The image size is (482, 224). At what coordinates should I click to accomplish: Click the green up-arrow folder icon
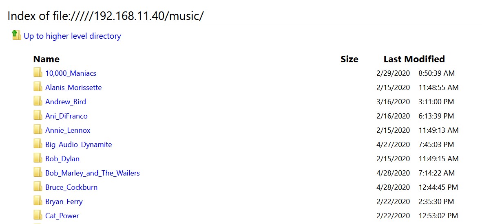point(16,35)
